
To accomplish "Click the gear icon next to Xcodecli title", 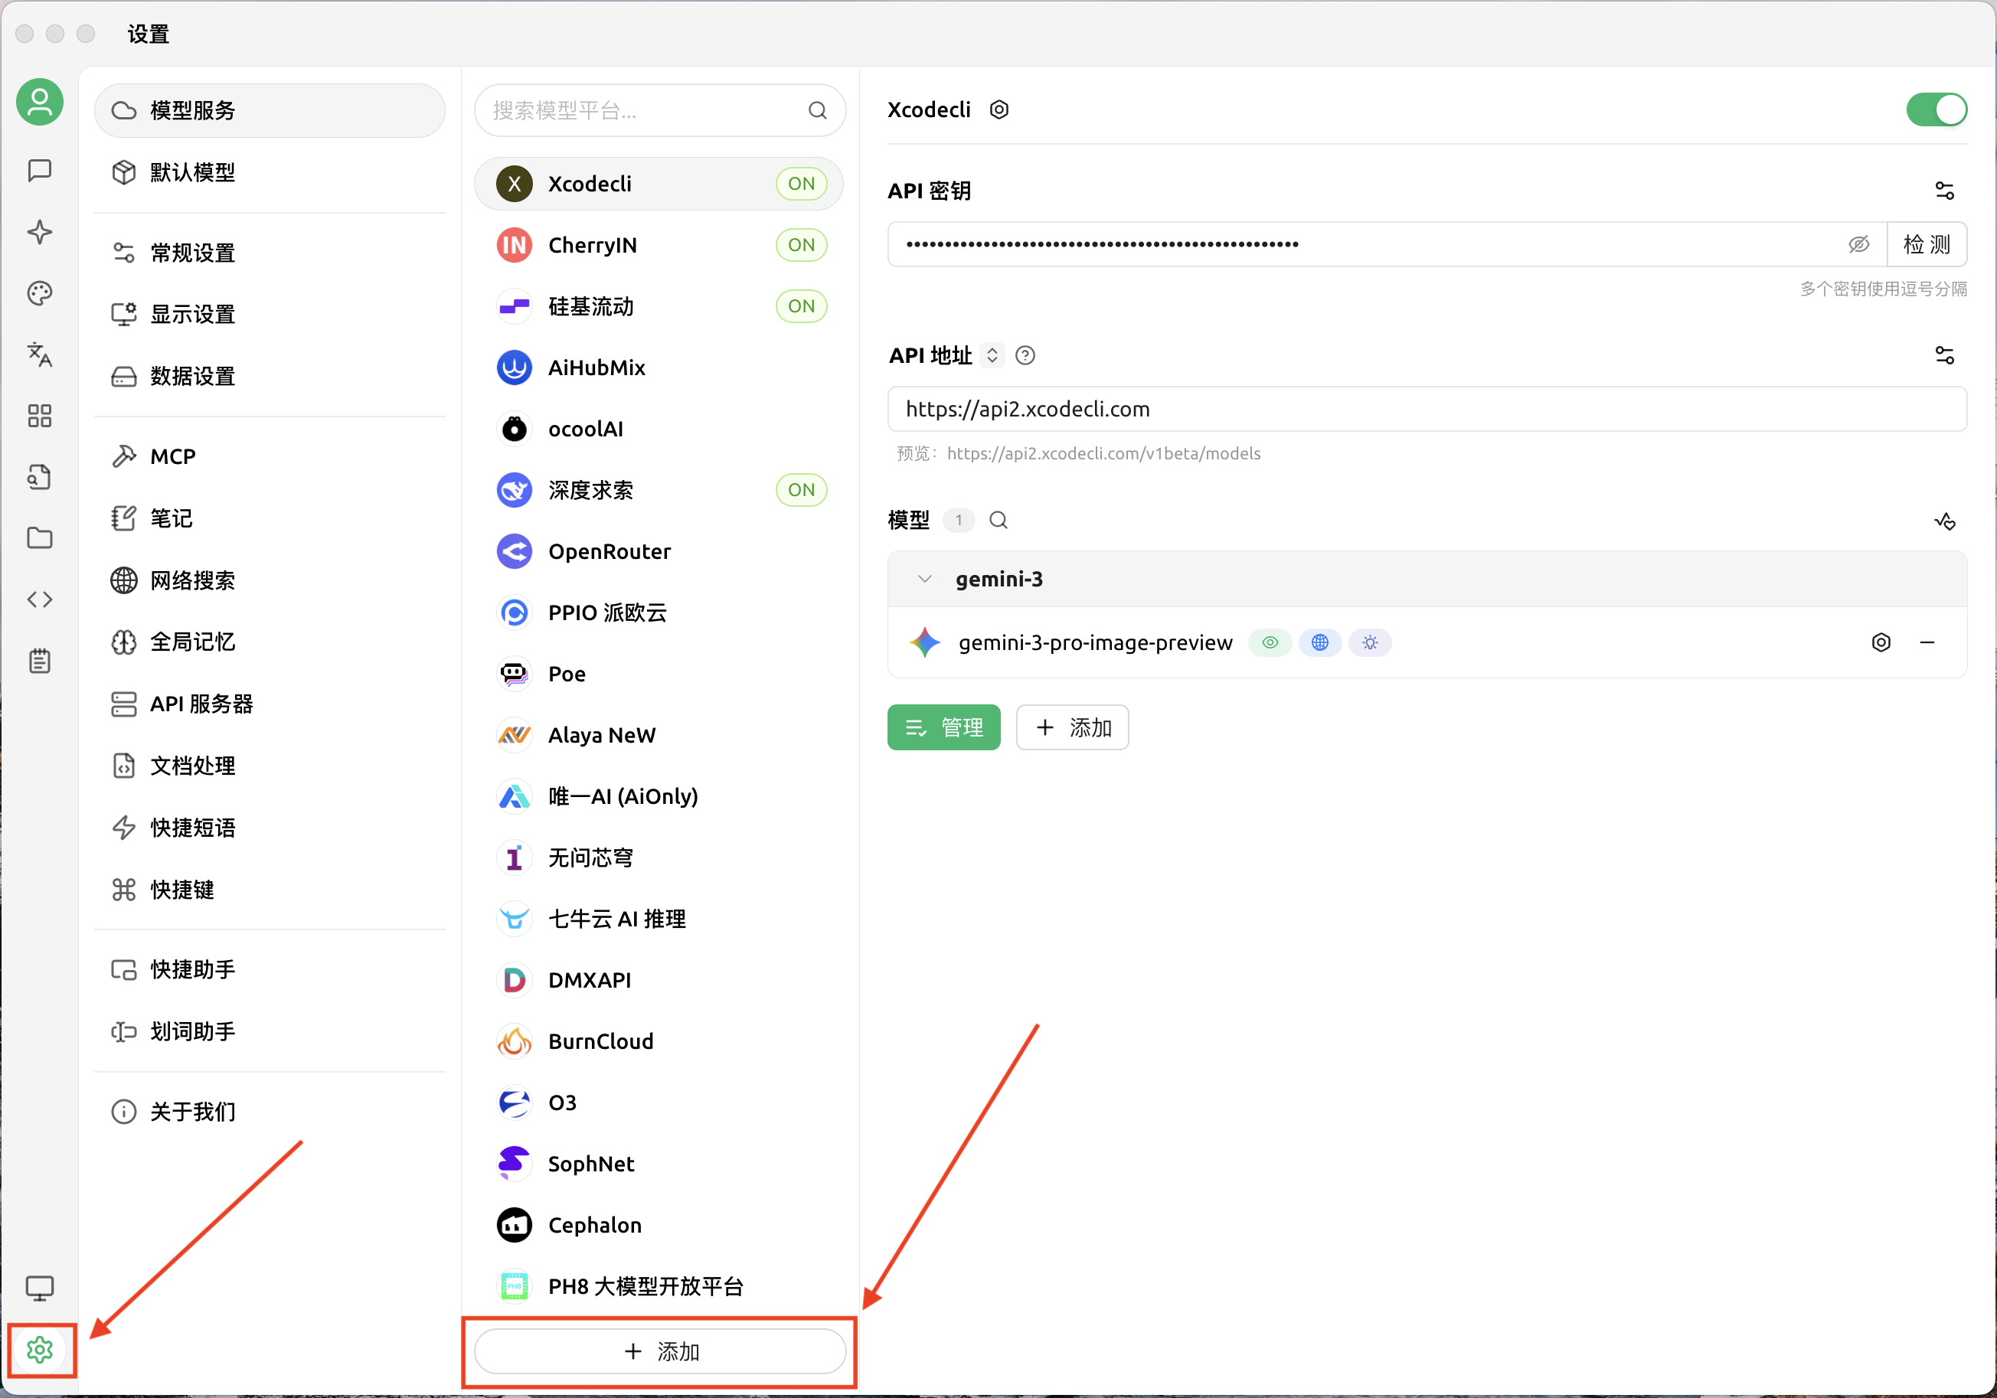I will 998,109.
